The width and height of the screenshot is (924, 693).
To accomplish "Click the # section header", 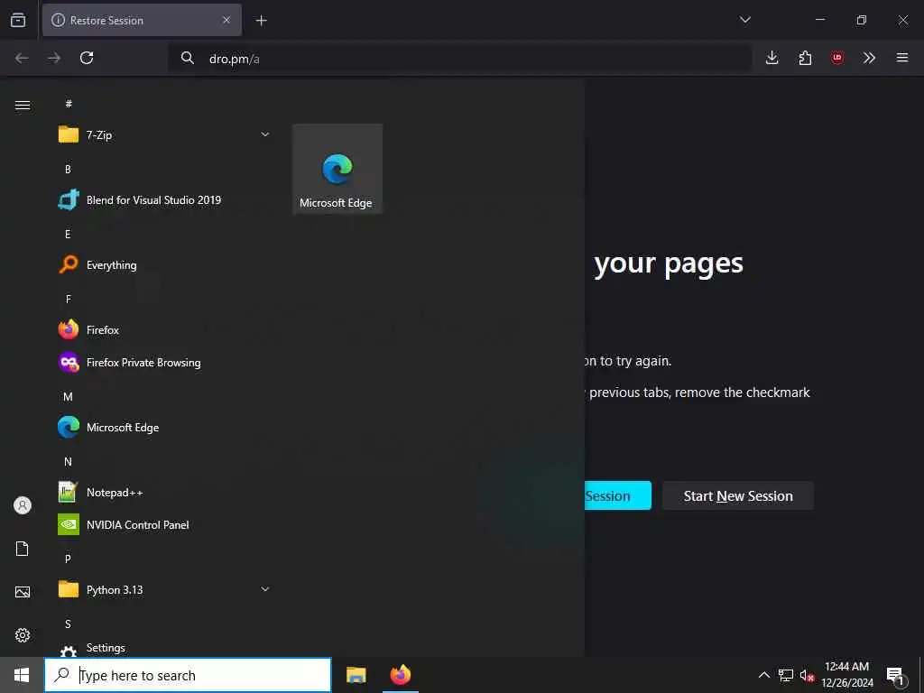I will tap(69, 104).
